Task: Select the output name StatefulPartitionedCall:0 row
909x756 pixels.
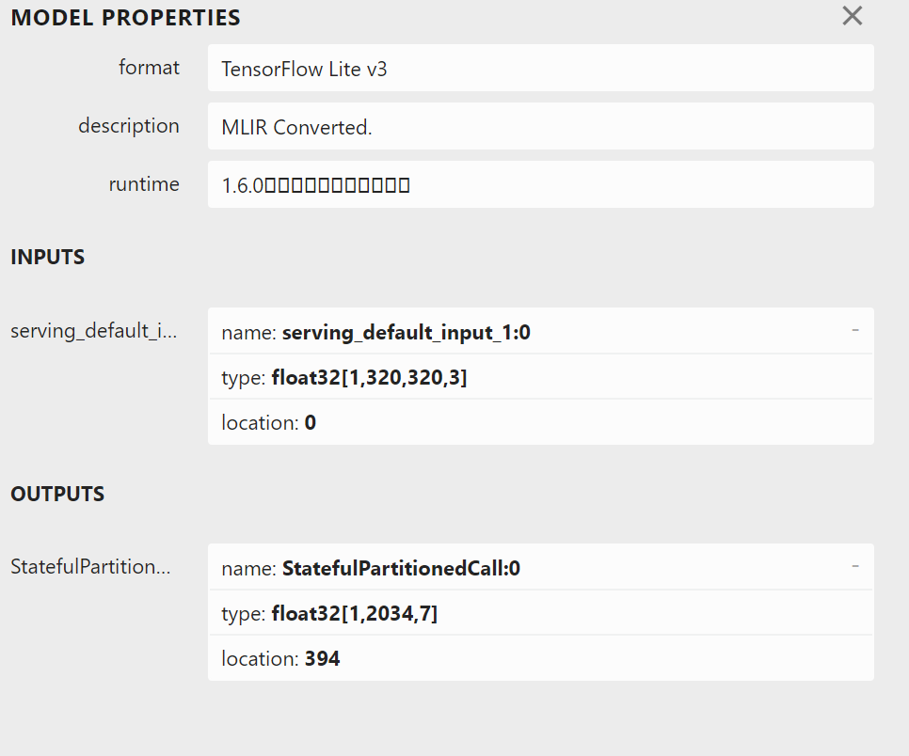Action: pos(527,567)
